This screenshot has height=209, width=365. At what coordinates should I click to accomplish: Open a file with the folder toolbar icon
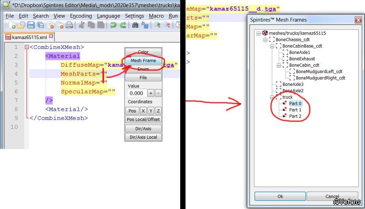coord(21,25)
